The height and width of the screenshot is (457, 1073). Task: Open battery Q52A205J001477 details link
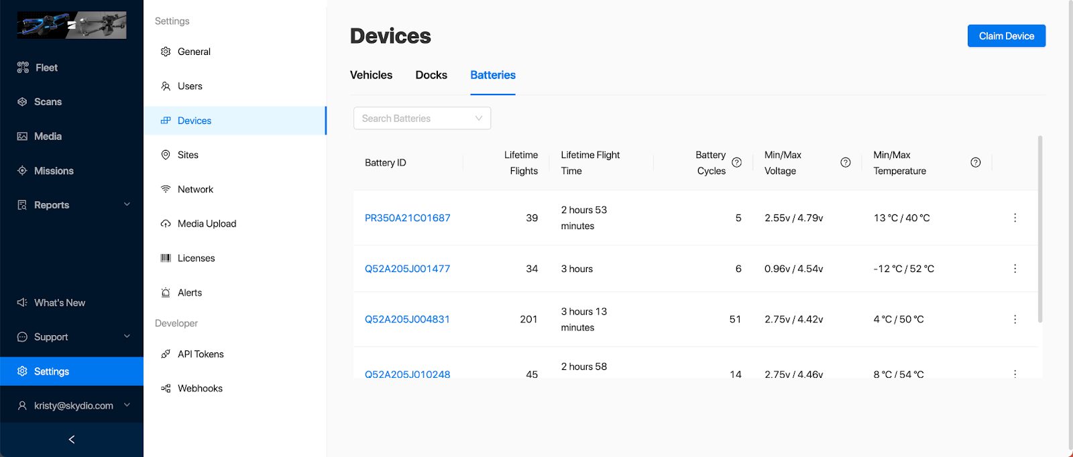pos(407,269)
